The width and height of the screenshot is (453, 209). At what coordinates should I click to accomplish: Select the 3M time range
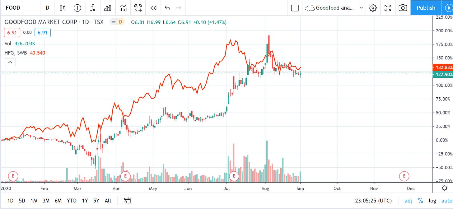click(46, 201)
